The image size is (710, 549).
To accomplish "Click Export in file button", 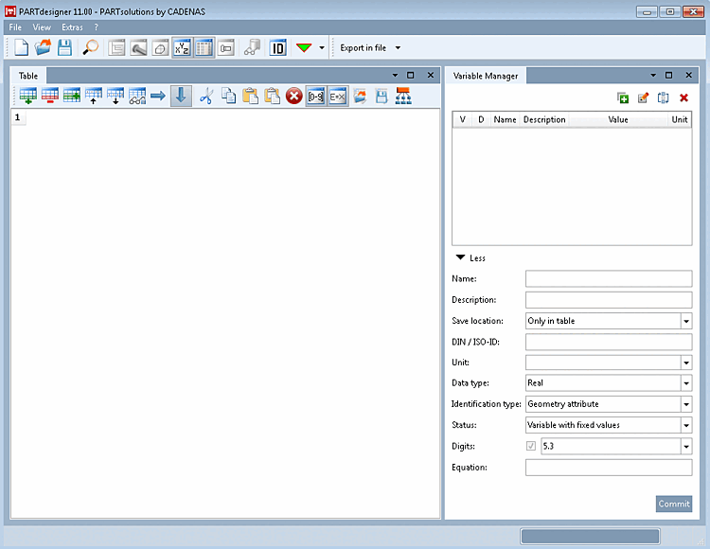I will click(x=364, y=47).
